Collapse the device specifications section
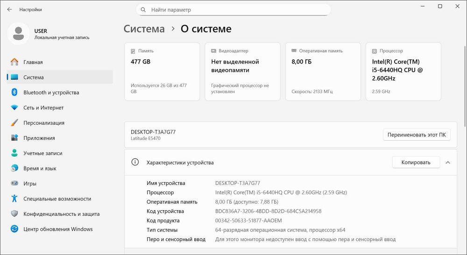The image size is (467, 255). pyautogui.click(x=448, y=163)
